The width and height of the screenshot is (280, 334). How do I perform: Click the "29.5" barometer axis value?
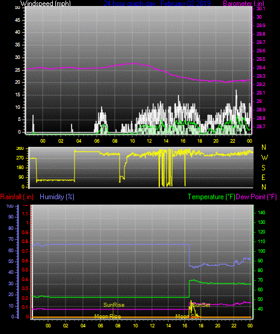[x=261, y=59]
